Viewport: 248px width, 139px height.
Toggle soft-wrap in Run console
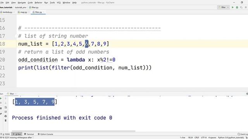tap(5, 107)
